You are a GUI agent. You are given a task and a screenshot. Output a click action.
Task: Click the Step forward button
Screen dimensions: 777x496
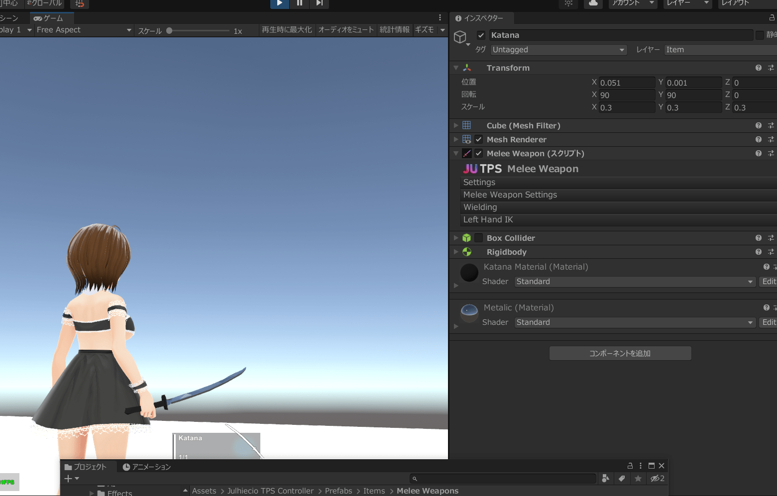pyautogui.click(x=319, y=3)
